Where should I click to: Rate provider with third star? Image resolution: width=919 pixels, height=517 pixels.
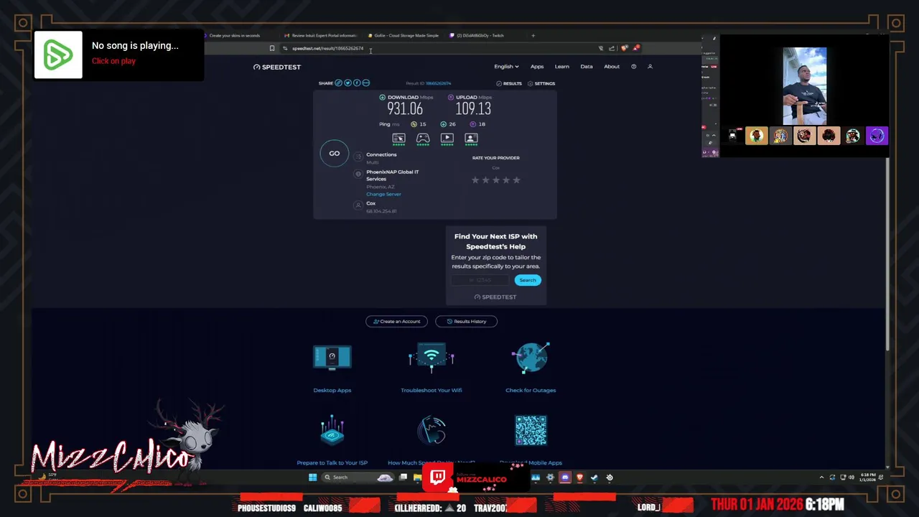tap(495, 180)
